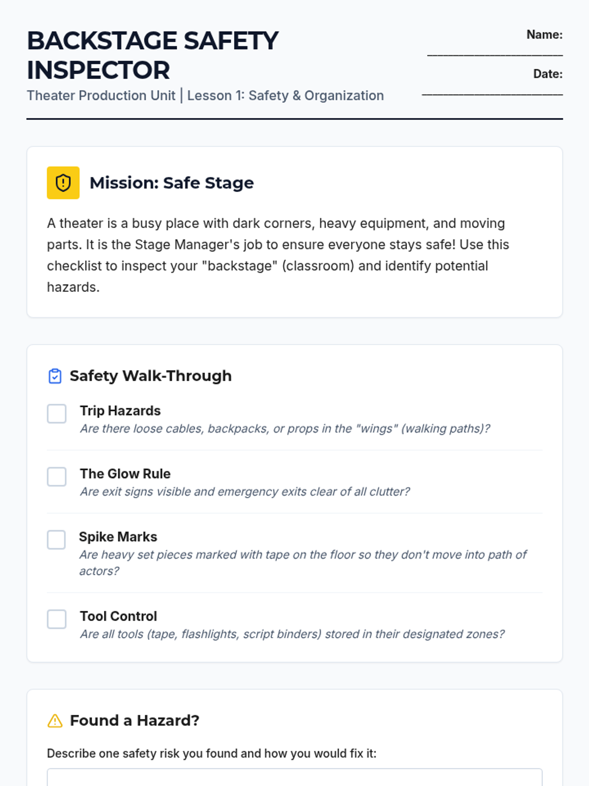
Task: Click the Trip Hazards label
Action: point(120,411)
